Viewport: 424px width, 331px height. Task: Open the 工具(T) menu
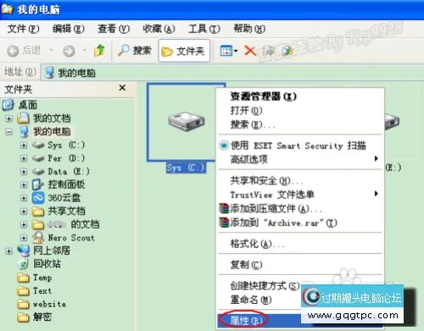coord(204,29)
